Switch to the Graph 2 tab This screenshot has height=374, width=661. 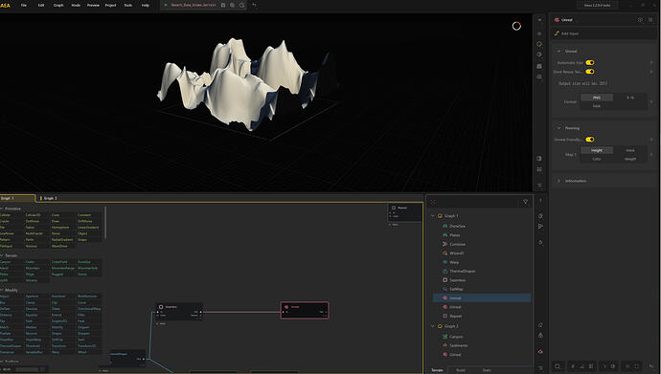49,198
